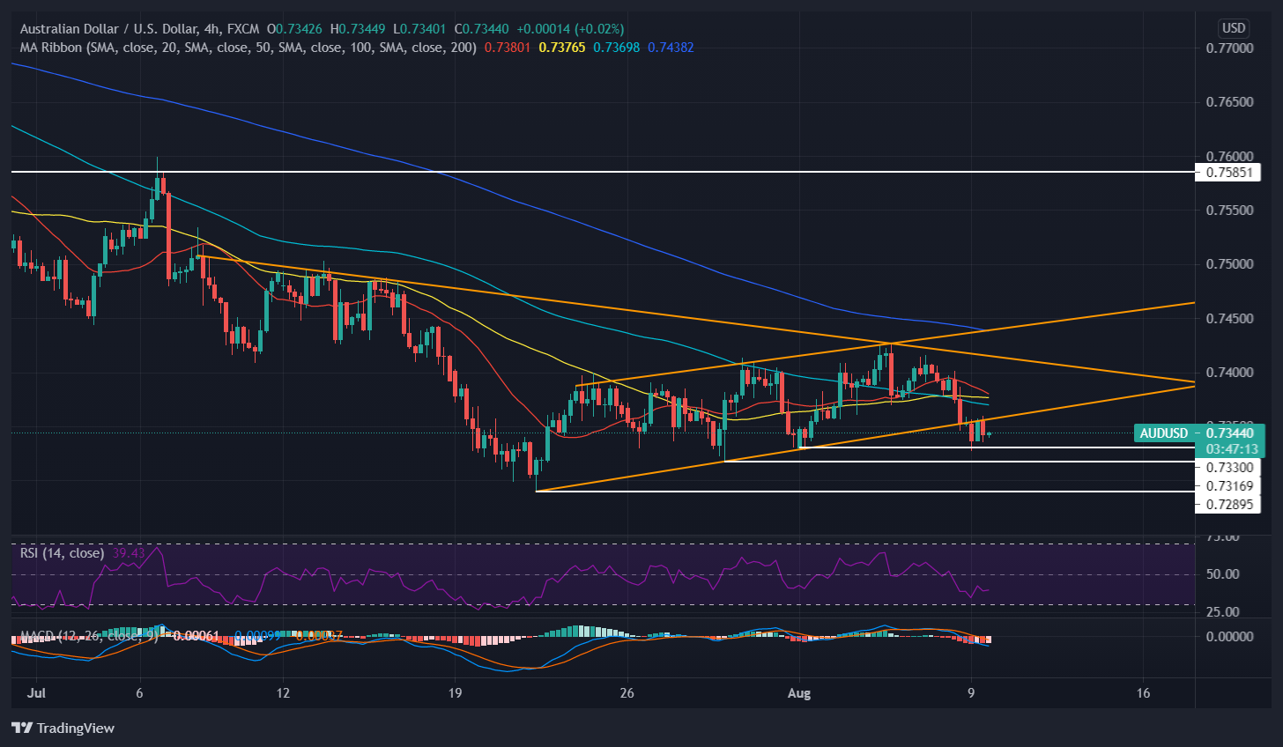
Task: Click the yellow 0.73765 SMA 50 value
Action: click(x=562, y=47)
